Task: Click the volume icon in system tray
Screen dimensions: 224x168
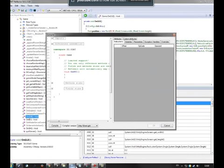Action: coord(198,166)
